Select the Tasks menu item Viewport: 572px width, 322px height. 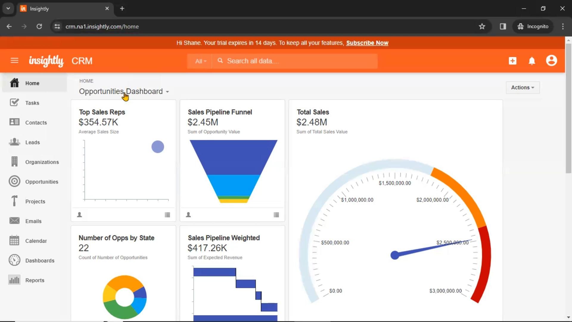(x=32, y=103)
